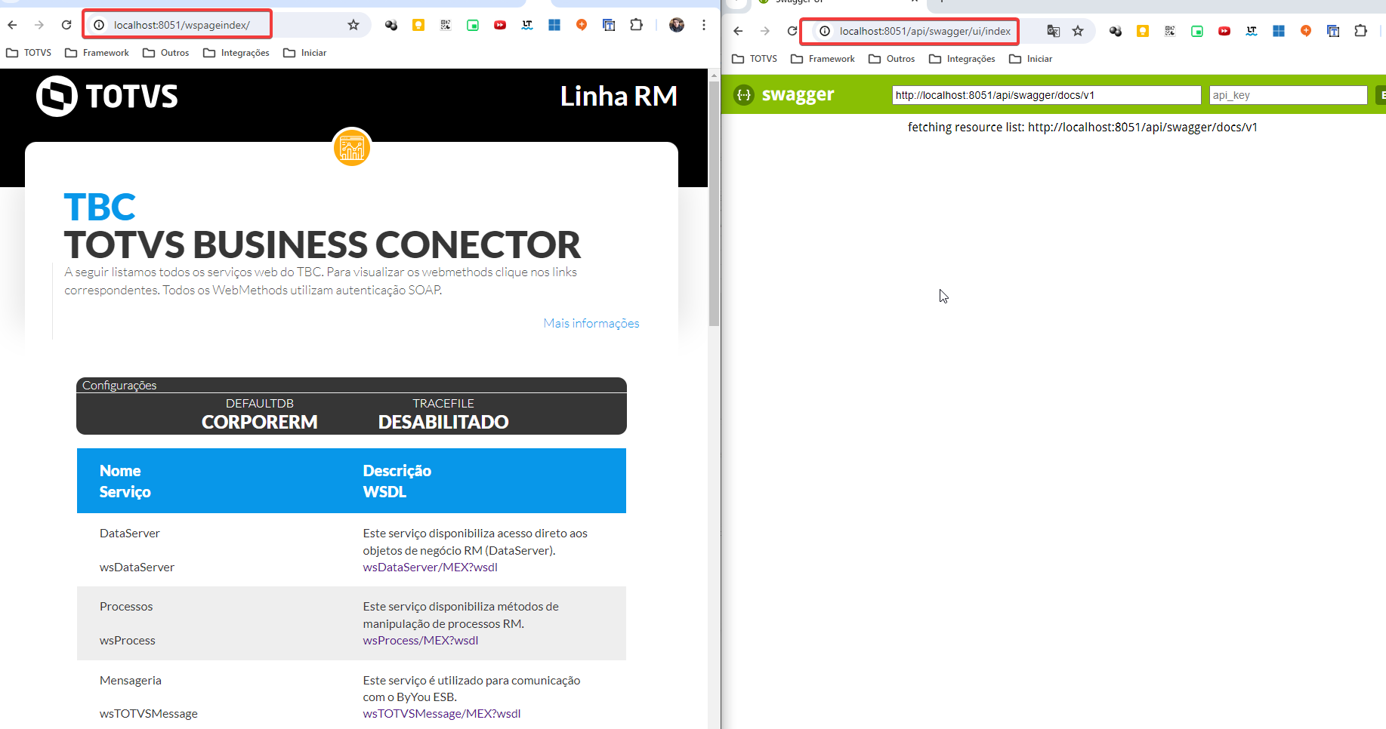Open the wsTOTVSMessage/MEX?wsdl link
Viewport: 1386px width, 729px height.
click(x=442, y=714)
